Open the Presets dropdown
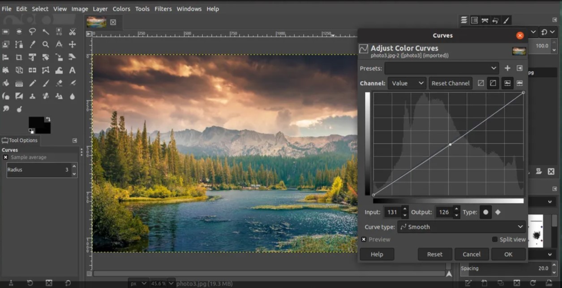The width and height of the screenshot is (562, 288). (x=442, y=68)
